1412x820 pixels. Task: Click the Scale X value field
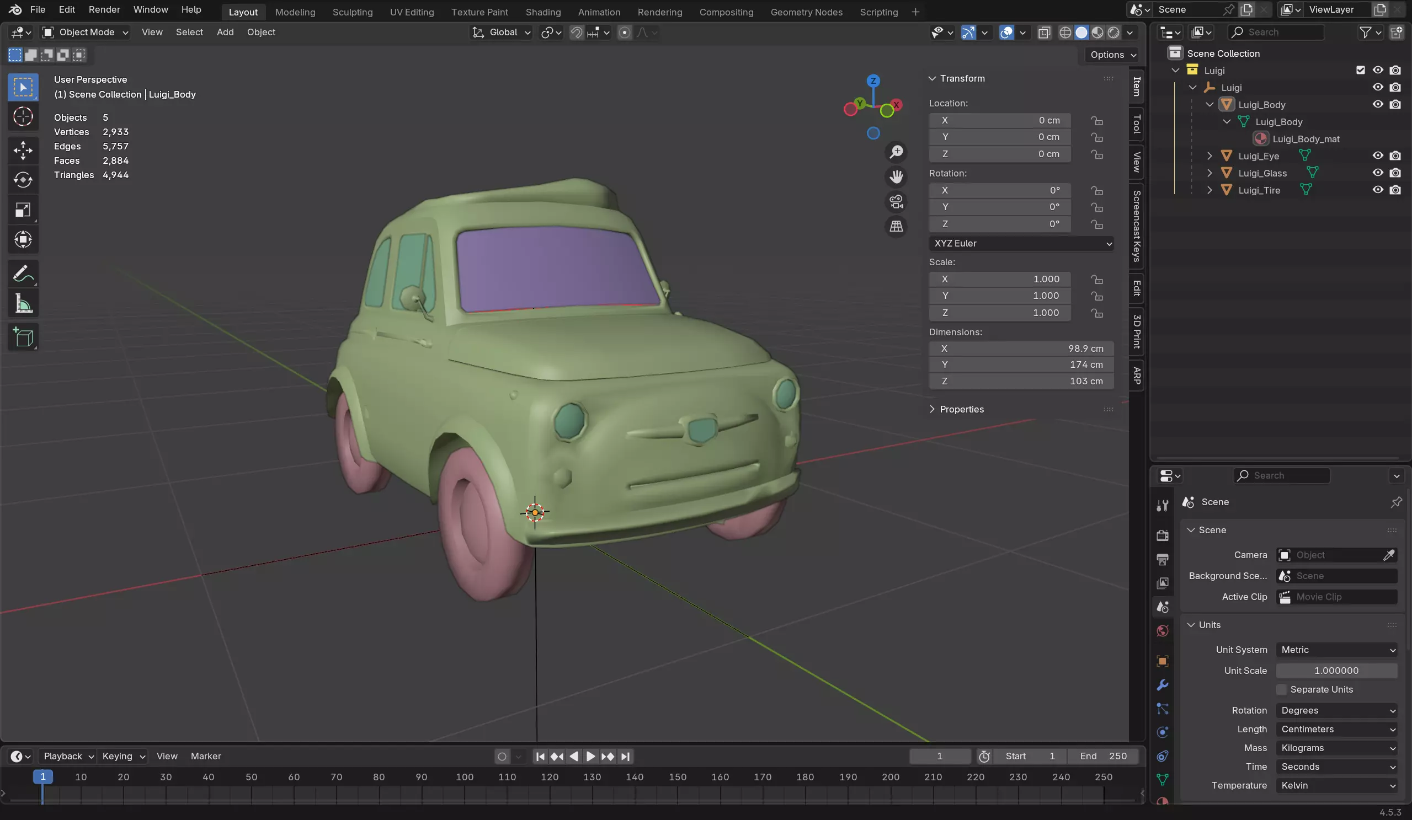click(1000, 279)
